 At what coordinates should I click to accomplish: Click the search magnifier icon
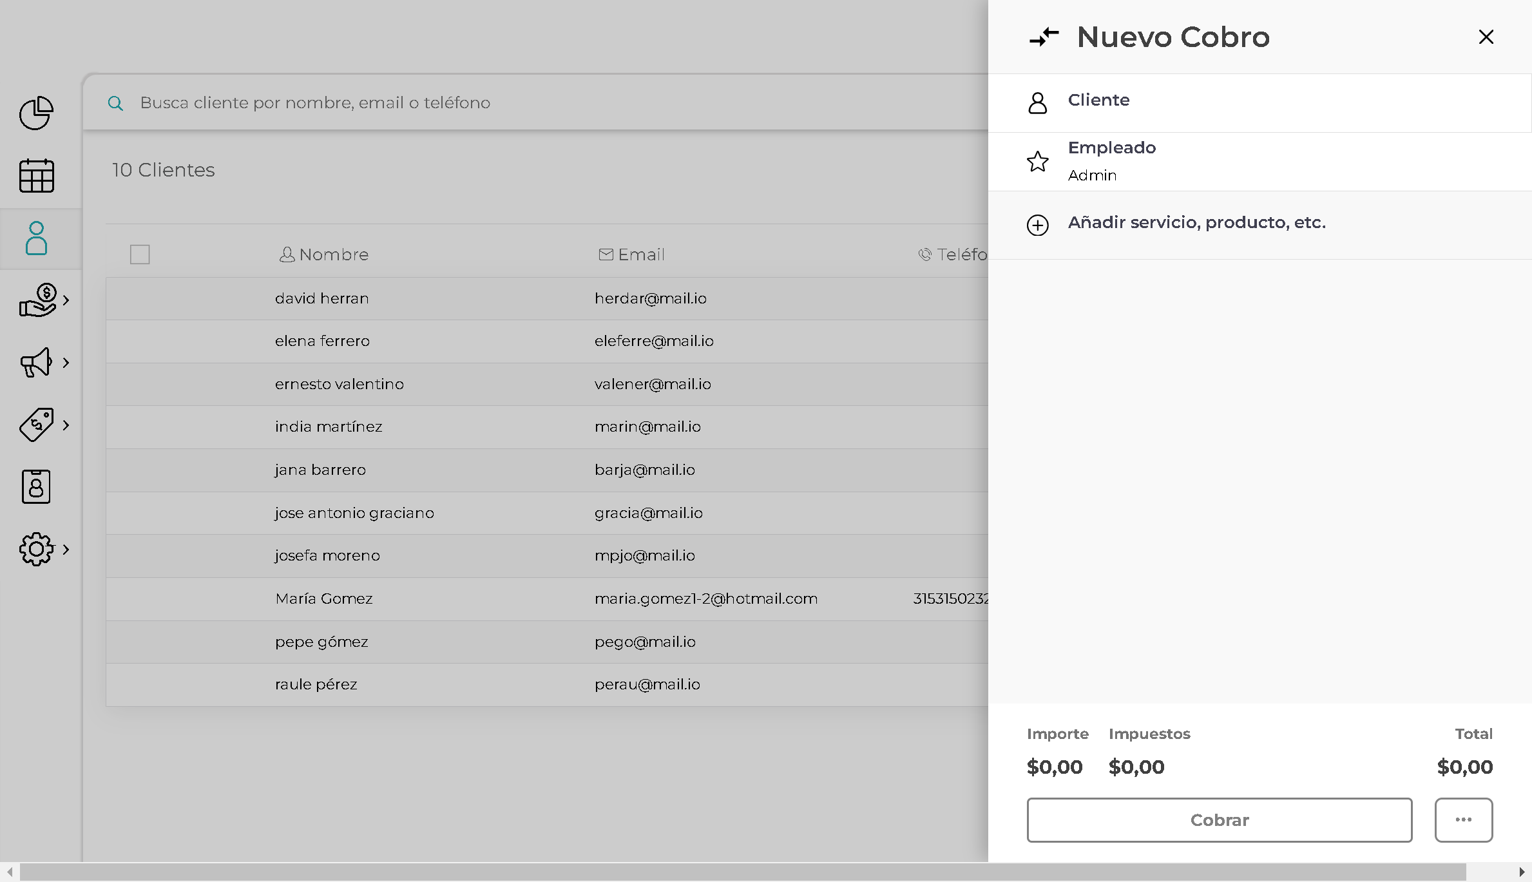(x=115, y=103)
